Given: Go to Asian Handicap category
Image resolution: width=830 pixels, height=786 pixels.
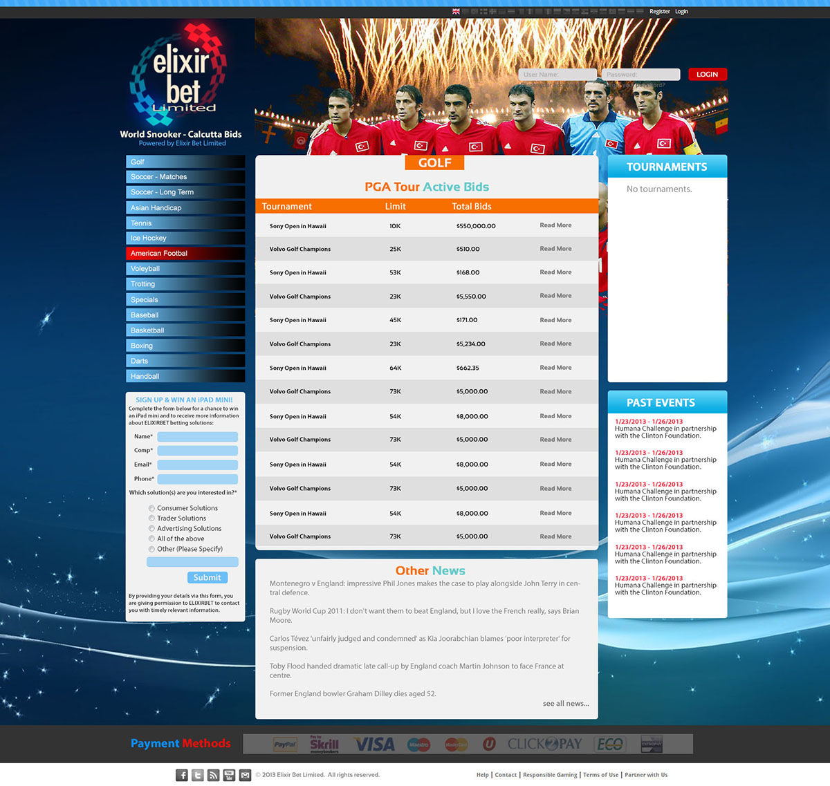Looking at the screenshot, I should [185, 207].
